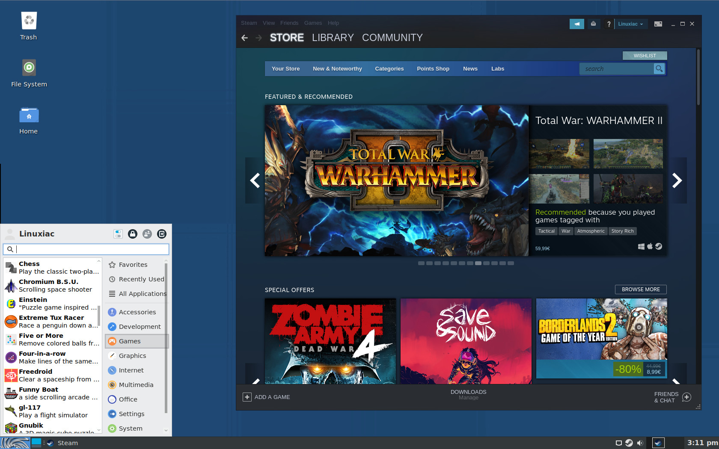Switch to the LIBRARY tab
719x449 pixels.
coord(333,38)
